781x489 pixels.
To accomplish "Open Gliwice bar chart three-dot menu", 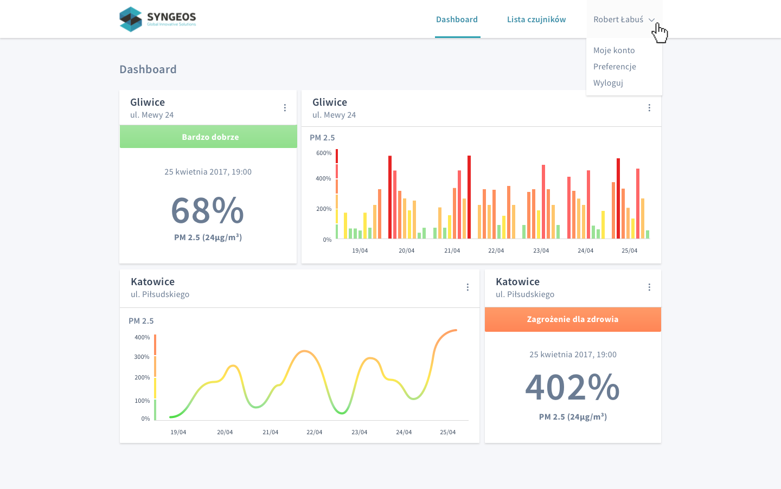I will [x=649, y=108].
